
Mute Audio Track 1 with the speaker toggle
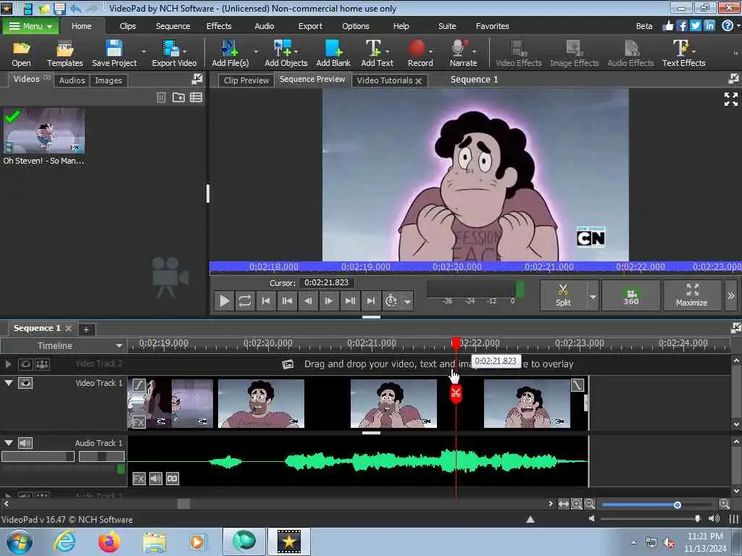point(25,443)
